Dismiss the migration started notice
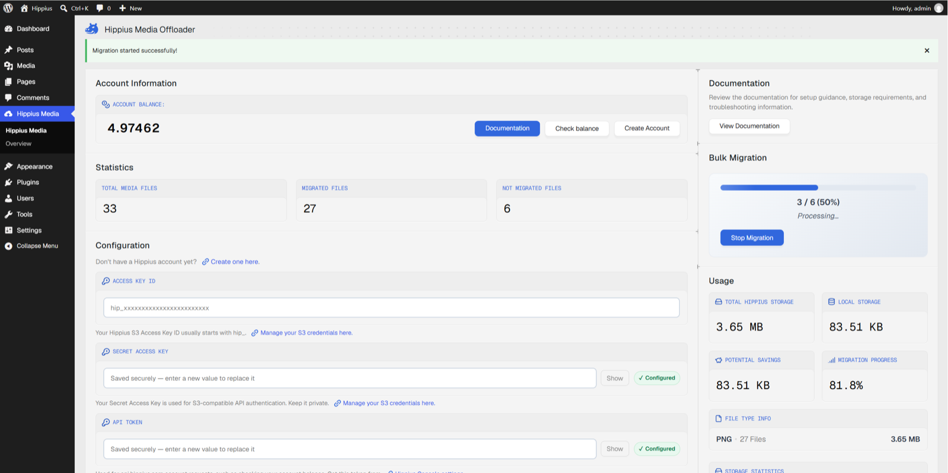Viewport: 948px width, 473px height. [927, 50]
